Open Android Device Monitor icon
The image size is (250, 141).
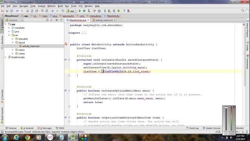click(x=118, y=11)
